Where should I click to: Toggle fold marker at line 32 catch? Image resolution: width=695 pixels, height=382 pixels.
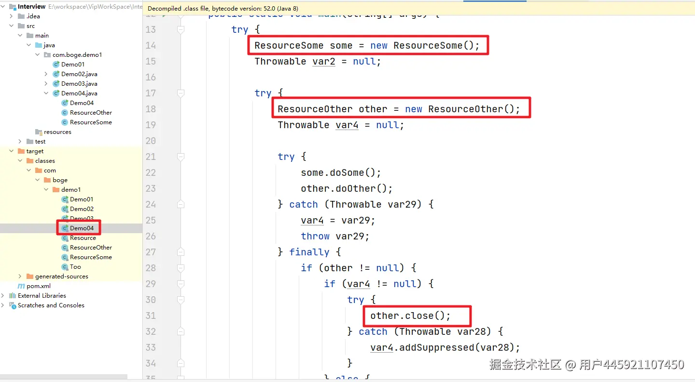(181, 331)
